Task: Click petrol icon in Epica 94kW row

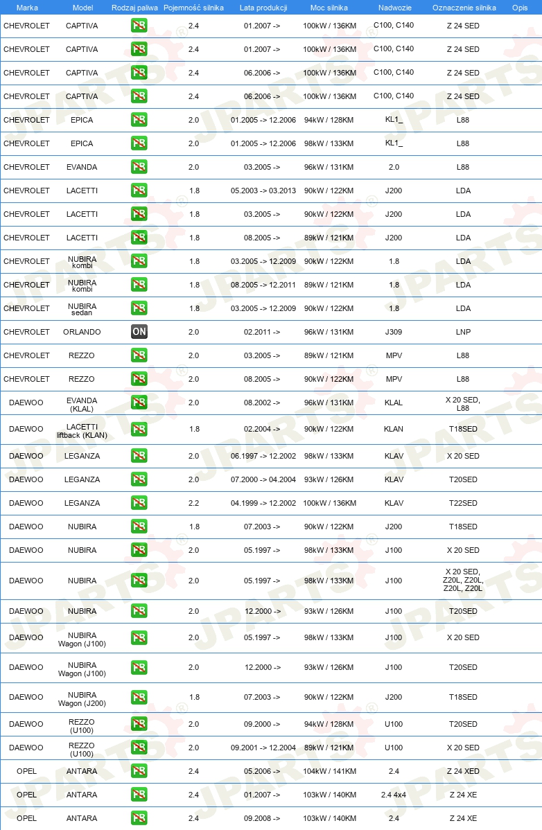Action: pyautogui.click(x=139, y=120)
